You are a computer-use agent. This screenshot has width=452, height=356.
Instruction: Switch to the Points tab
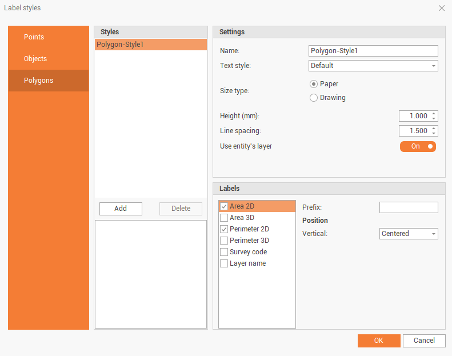[x=34, y=37]
